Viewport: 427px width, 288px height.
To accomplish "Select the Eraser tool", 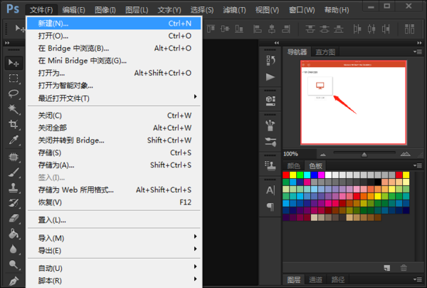I will tap(14, 218).
